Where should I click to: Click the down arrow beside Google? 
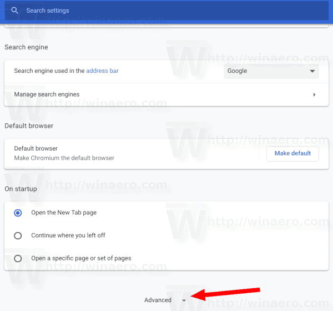(x=311, y=71)
